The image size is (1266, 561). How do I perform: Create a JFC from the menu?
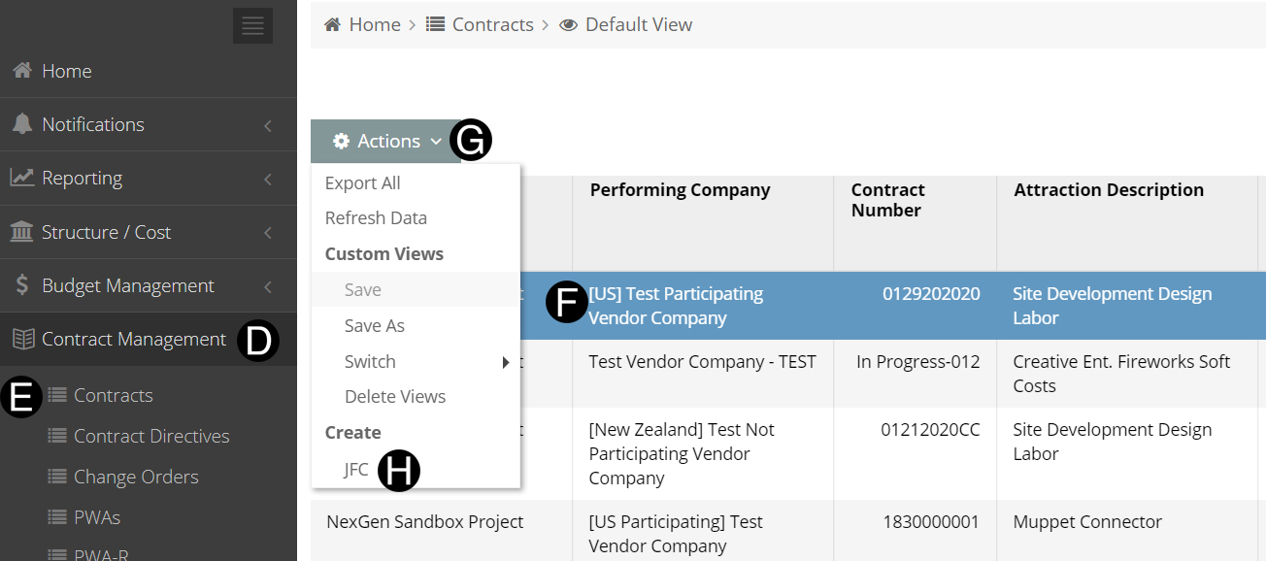pyautogui.click(x=356, y=470)
